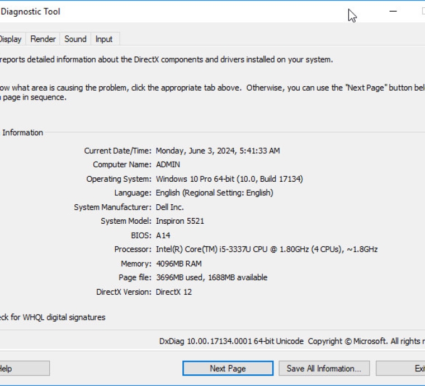Click the Computer Name value ADMIN
This screenshot has height=386, width=425.
click(168, 164)
